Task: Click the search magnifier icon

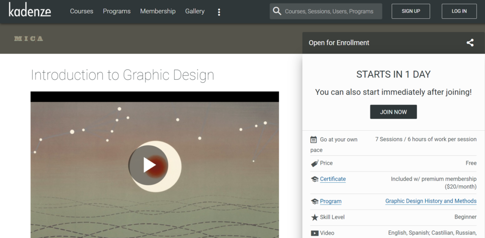Action: 277,11
